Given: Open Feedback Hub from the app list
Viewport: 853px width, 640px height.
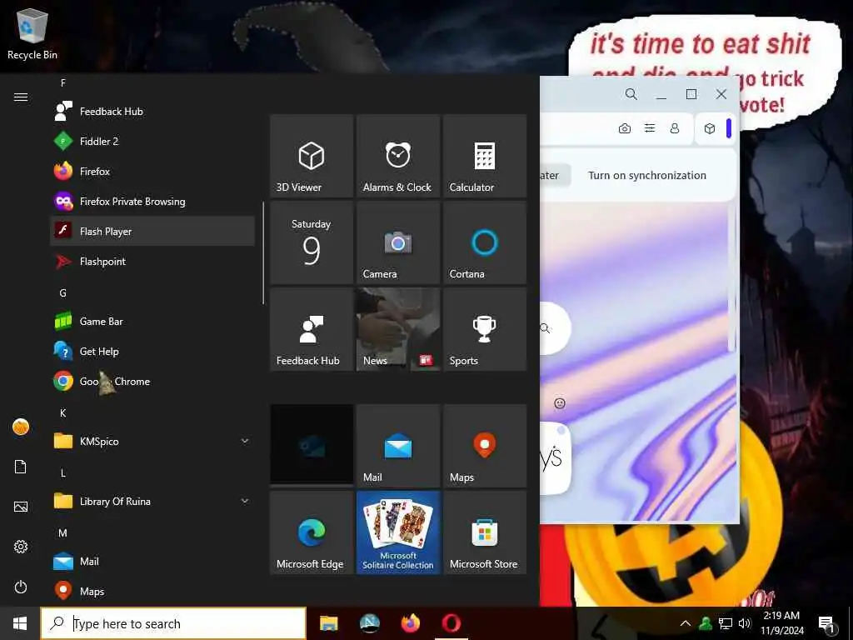Looking at the screenshot, I should click(152, 112).
